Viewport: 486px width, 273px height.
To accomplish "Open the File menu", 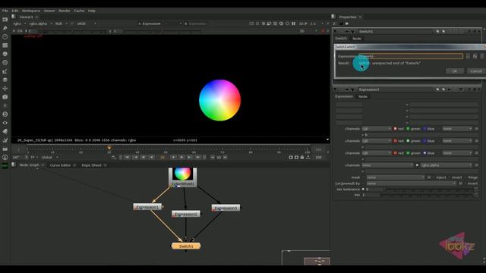I will [x=5, y=11].
